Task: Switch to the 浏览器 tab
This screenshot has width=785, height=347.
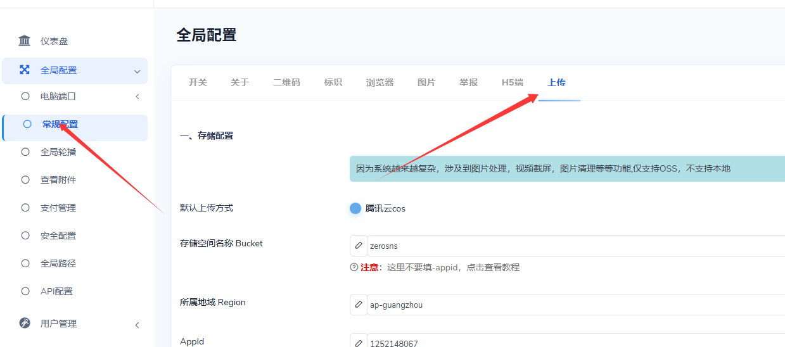Action: pos(380,82)
